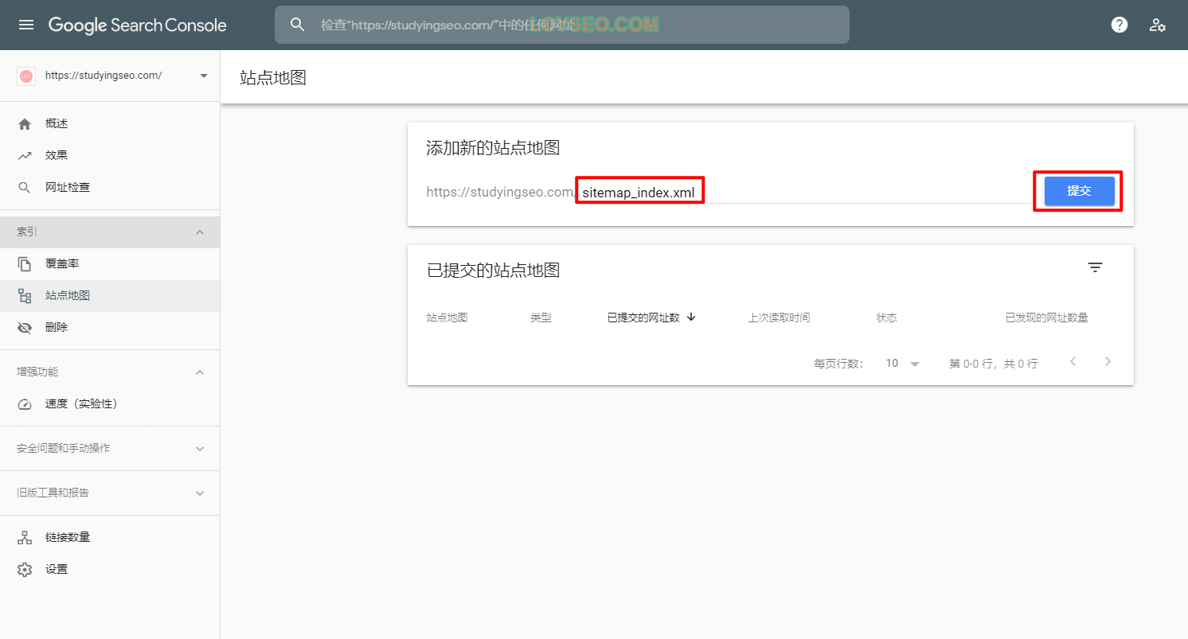
Task: Click the crossed eye icon beside 删除
Action: [25, 328]
